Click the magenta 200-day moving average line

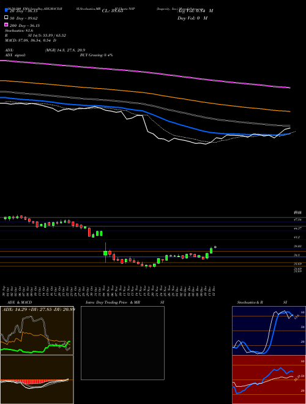[x=145, y=72]
